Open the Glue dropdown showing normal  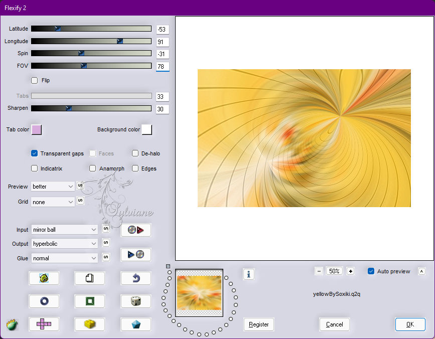64,258
